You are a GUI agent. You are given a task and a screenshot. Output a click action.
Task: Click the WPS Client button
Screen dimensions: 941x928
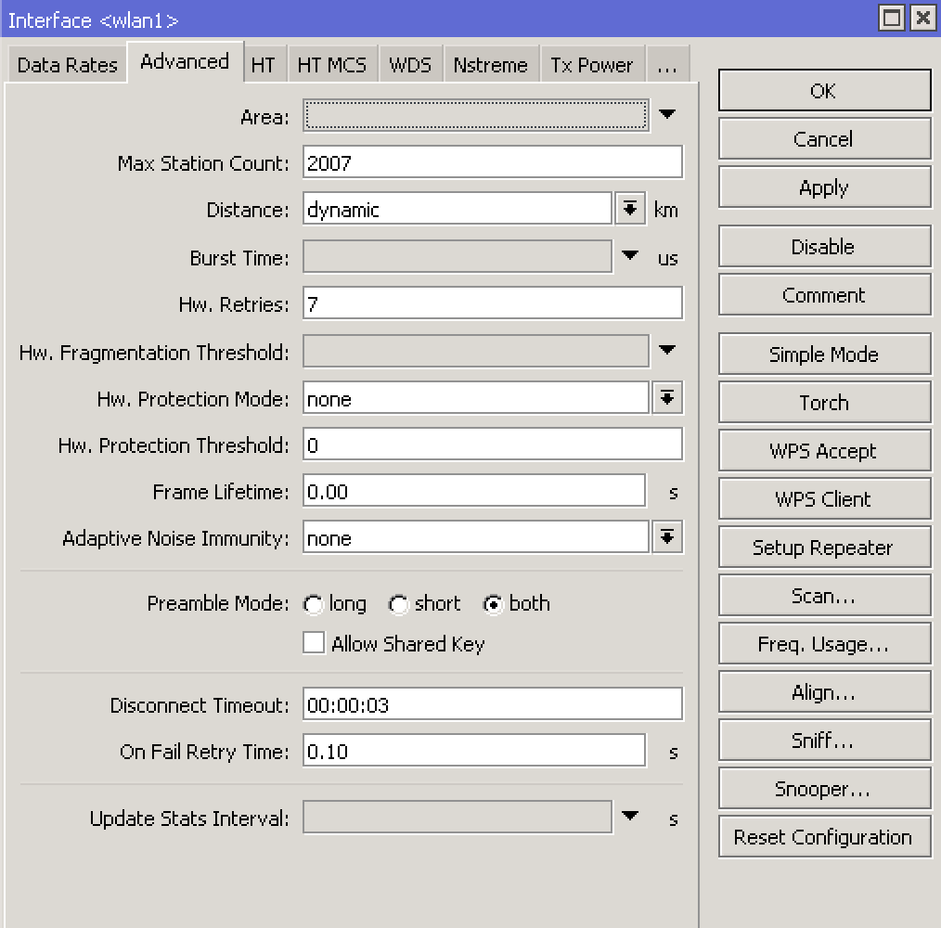[825, 499]
